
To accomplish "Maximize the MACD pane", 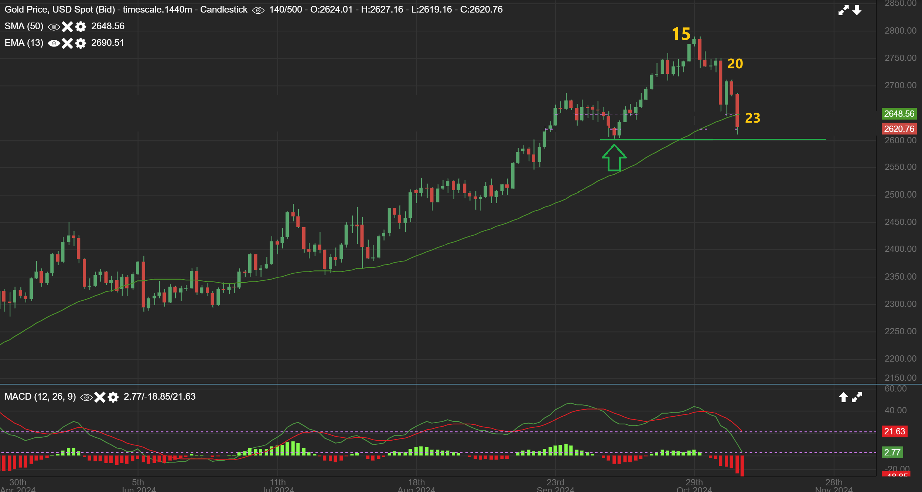I will [x=857, y=397].
